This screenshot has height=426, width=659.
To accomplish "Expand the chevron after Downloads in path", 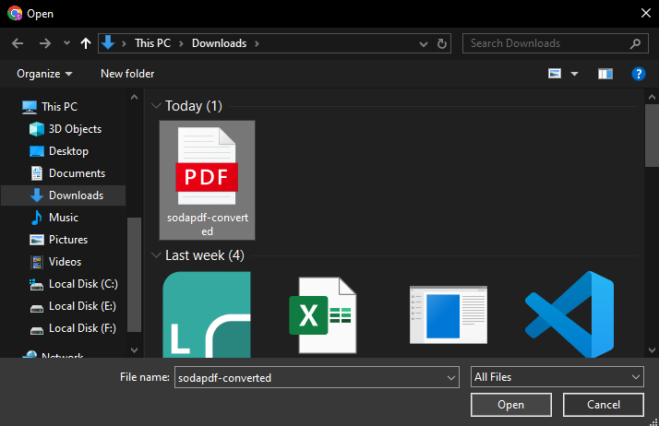I will coord(257,43).
